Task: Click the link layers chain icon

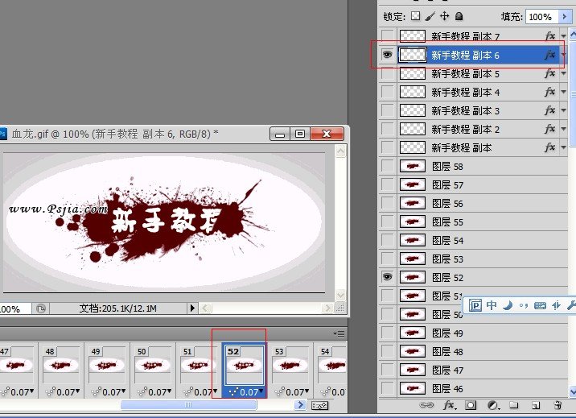Action: [426, 405]
